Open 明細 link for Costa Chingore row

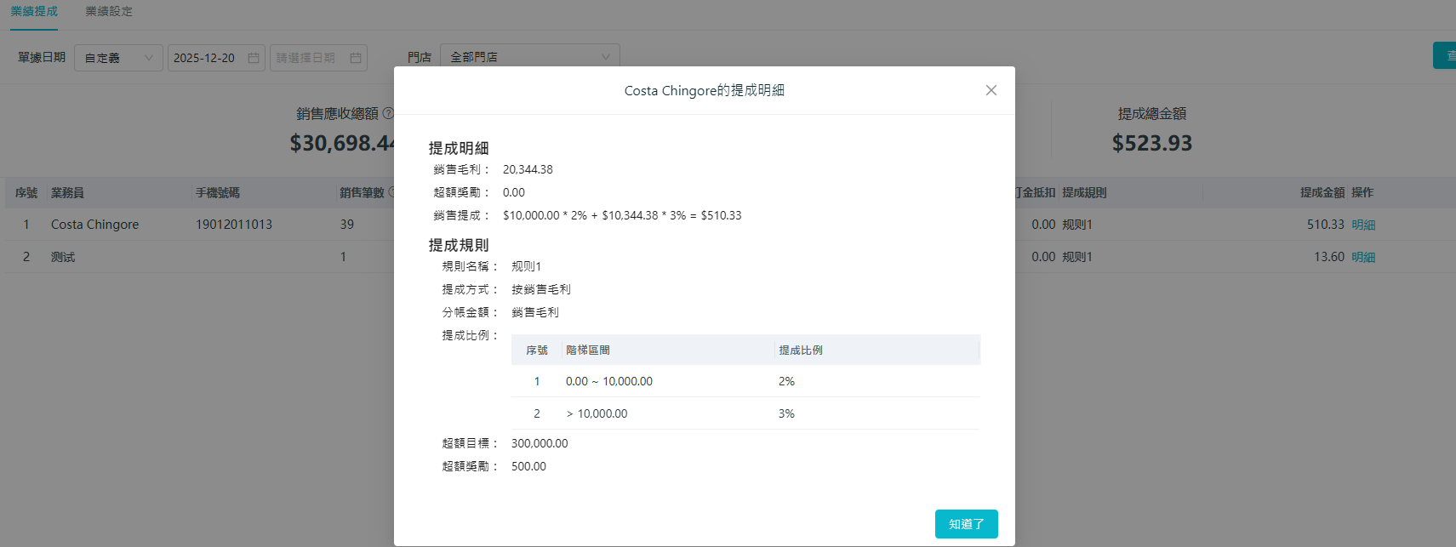click(1363, 225)
